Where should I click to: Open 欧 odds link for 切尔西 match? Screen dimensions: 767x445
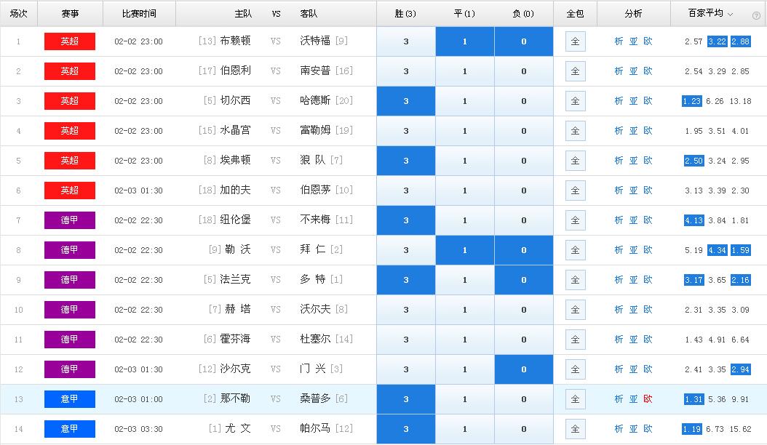pyautogui.click(x=648, y=101)
